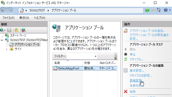Screen dimensions: 172x97
Task: Click the green Refresh page icon
Action: coord(147,10)
